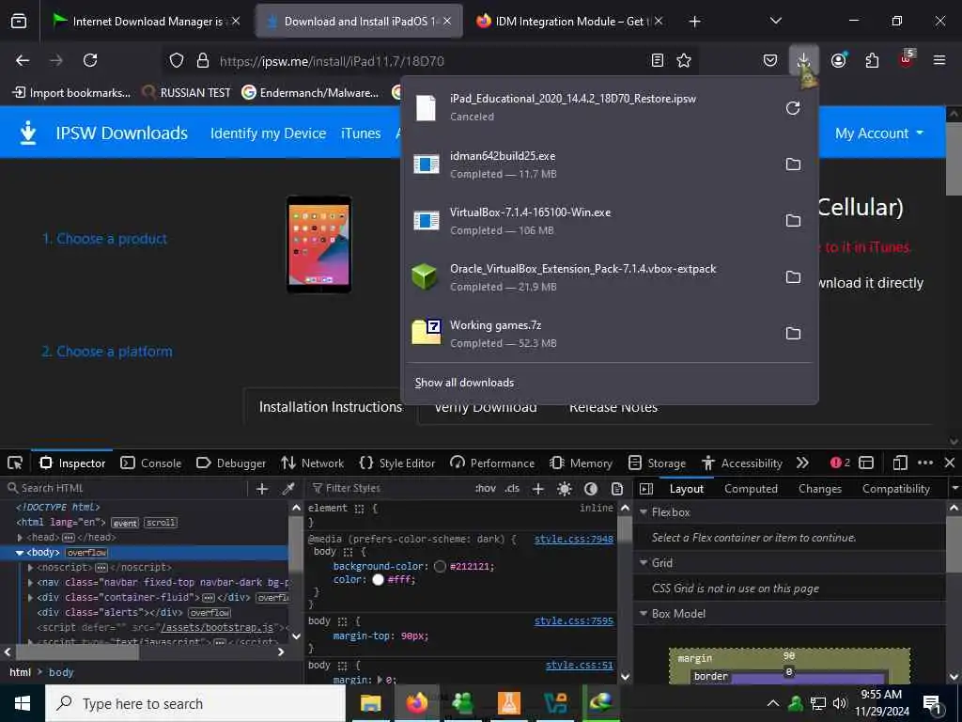
Task: Open Installation Instructions tab
Action: point(330,407)
